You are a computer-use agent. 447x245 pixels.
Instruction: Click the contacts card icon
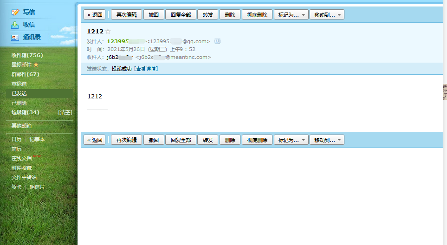pyautogui.click(x=15, y=38)
